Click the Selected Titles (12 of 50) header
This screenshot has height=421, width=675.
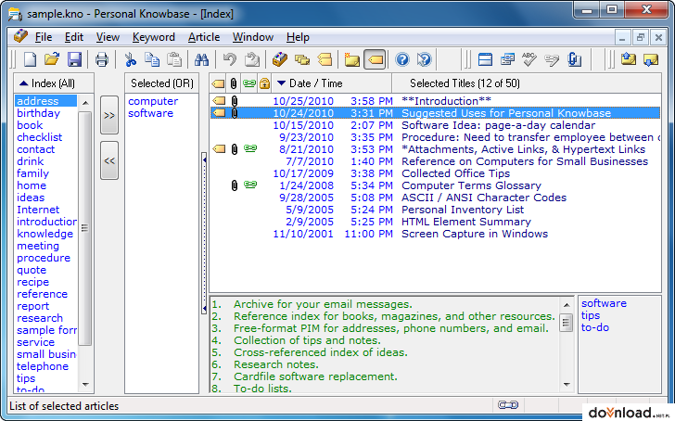526,83
